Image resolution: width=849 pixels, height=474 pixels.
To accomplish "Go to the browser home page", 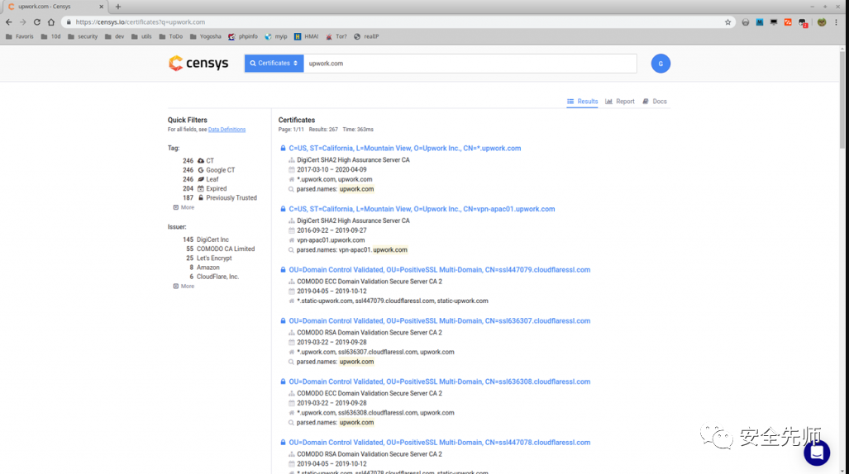I will coord(51,22).
